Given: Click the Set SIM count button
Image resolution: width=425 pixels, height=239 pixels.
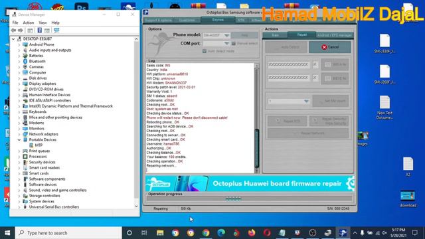Looking at the screenshot, I should (x=331, y=101).
